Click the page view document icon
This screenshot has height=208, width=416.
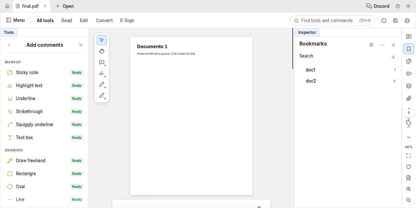409,178
